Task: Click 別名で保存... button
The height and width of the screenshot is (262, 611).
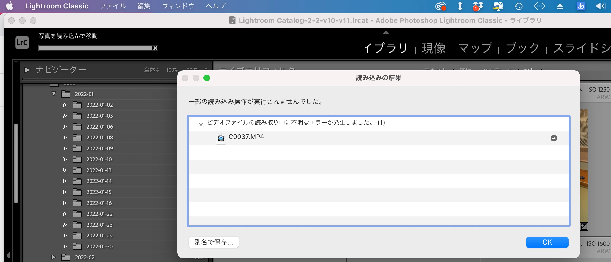Action: click(x=214, y=242)
